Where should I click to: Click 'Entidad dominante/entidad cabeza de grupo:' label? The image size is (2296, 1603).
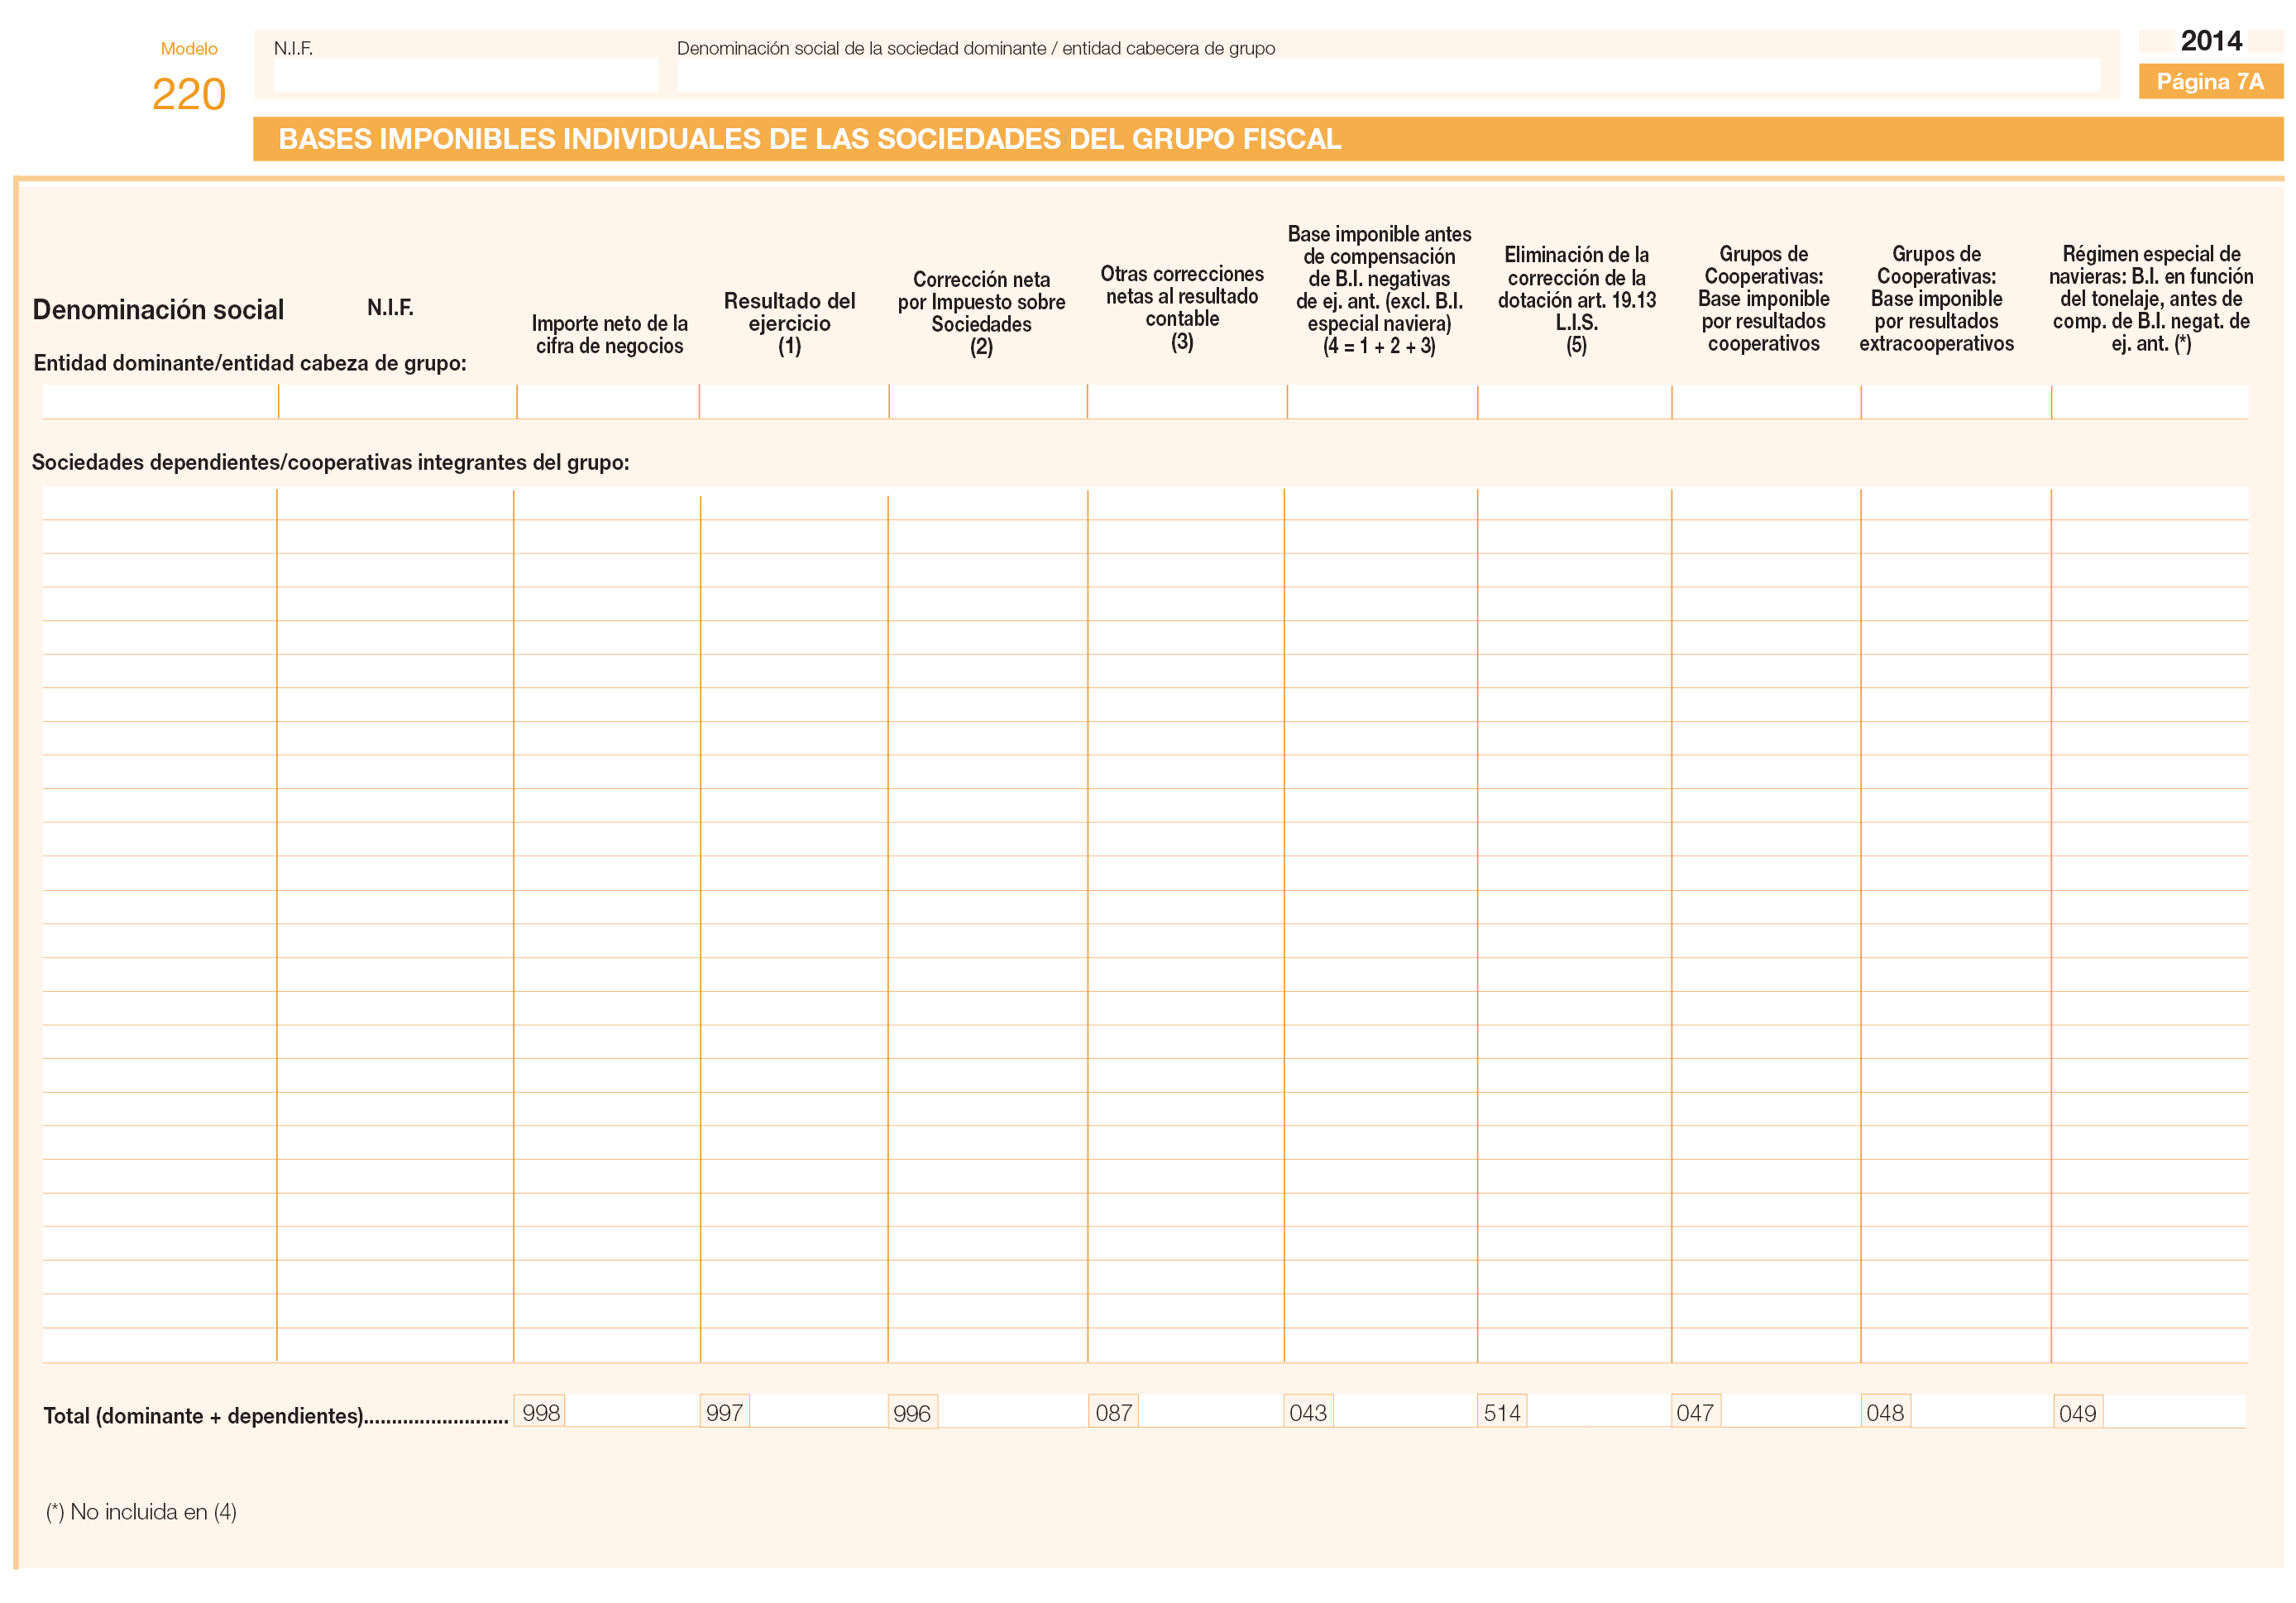tap(250, 363)
